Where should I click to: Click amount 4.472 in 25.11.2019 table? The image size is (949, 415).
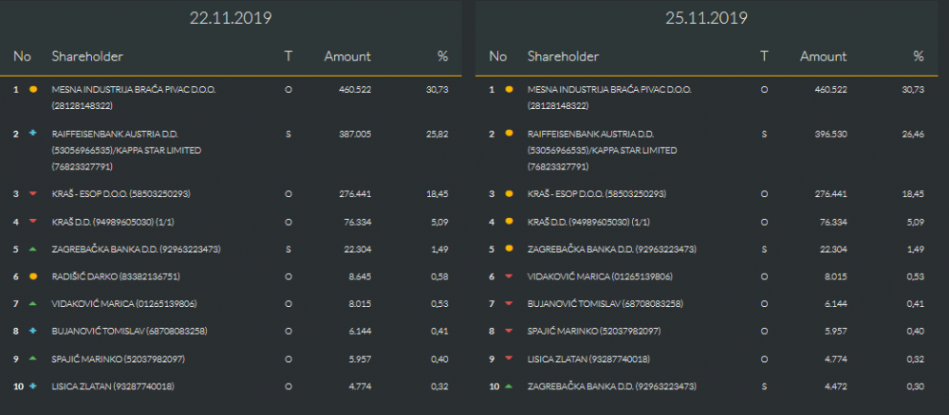(835, 386)
